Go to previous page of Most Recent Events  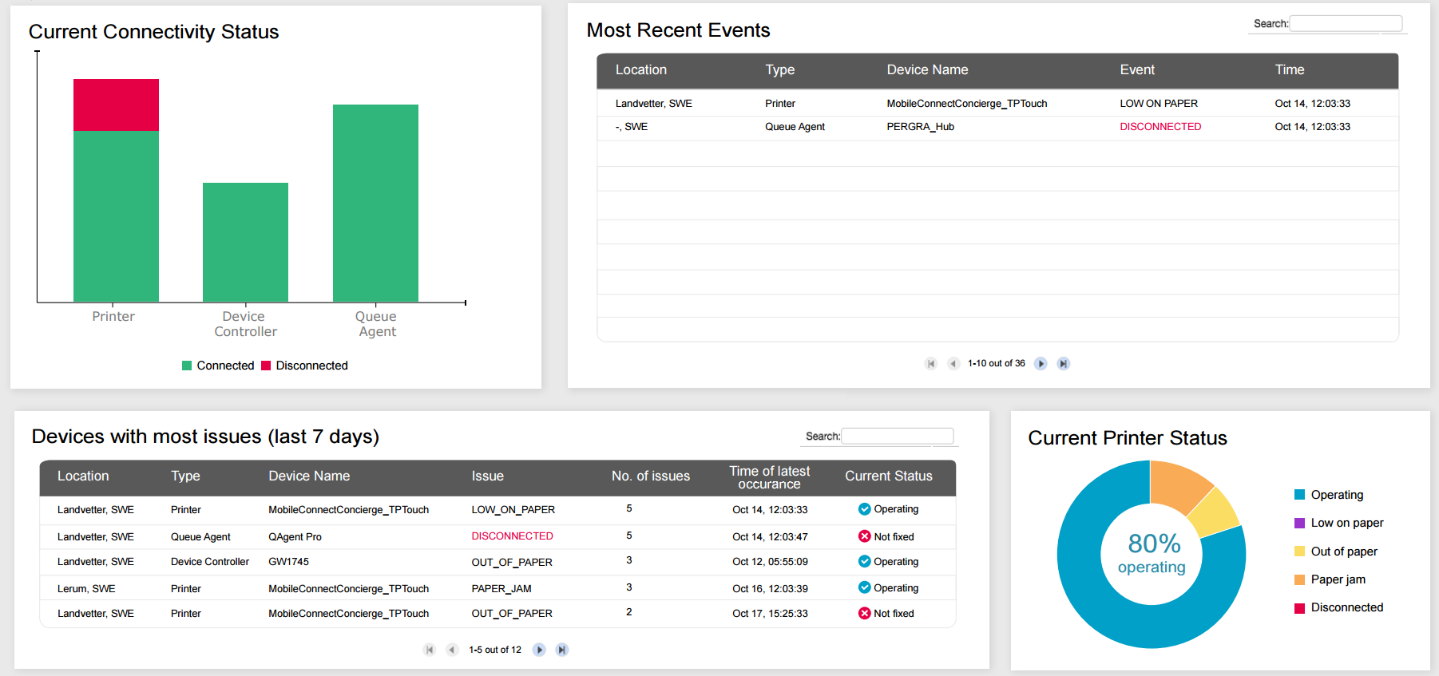pos(953,364)
